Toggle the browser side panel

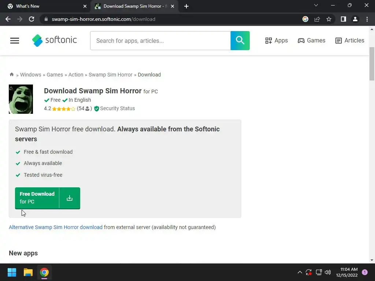tap(344, 19)
